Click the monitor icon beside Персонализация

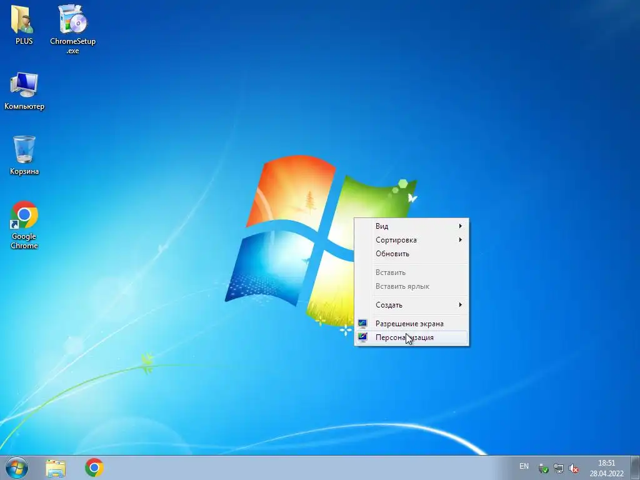pyautogui.click(x=362, y=337)
